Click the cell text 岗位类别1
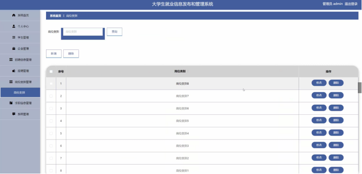This screenshot has width=362, height=174. 182,171
